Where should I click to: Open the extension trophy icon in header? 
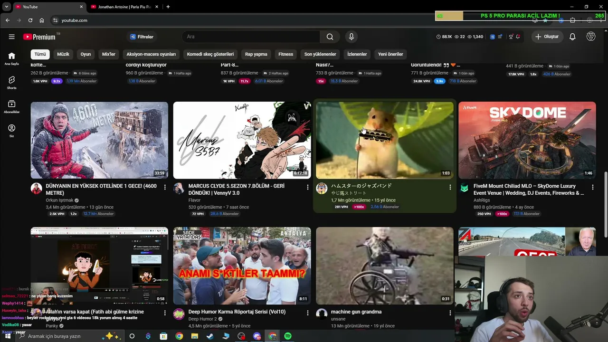(511, 37)
